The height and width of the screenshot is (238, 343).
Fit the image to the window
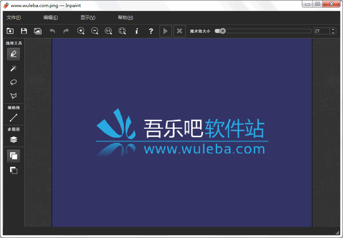click(x=122, y=31)
